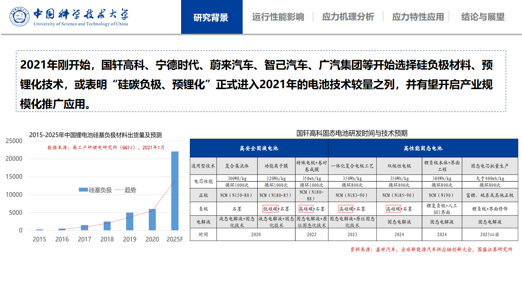This screenshot has height=293, width=522.
Task: Click the 2017 bar in the chart
Action: pos(84,227)
